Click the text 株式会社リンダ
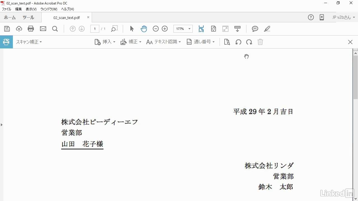Image resolution: width=358 pixels, height=201 pixels. [x=269, y=166]
